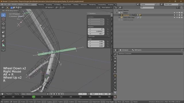Viewport: 184px width, 103px height.
Task: Open the ZYX Euler rotation mode dropdown
Action: tap(99, 36)
